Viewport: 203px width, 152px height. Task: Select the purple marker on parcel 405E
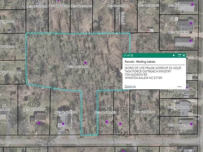120,124
